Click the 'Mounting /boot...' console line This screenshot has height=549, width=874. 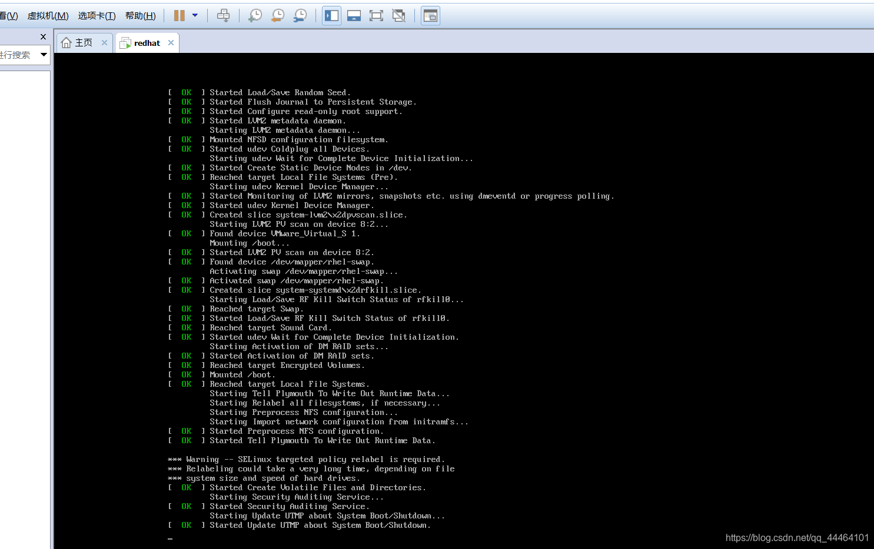(x=250, y=243)
